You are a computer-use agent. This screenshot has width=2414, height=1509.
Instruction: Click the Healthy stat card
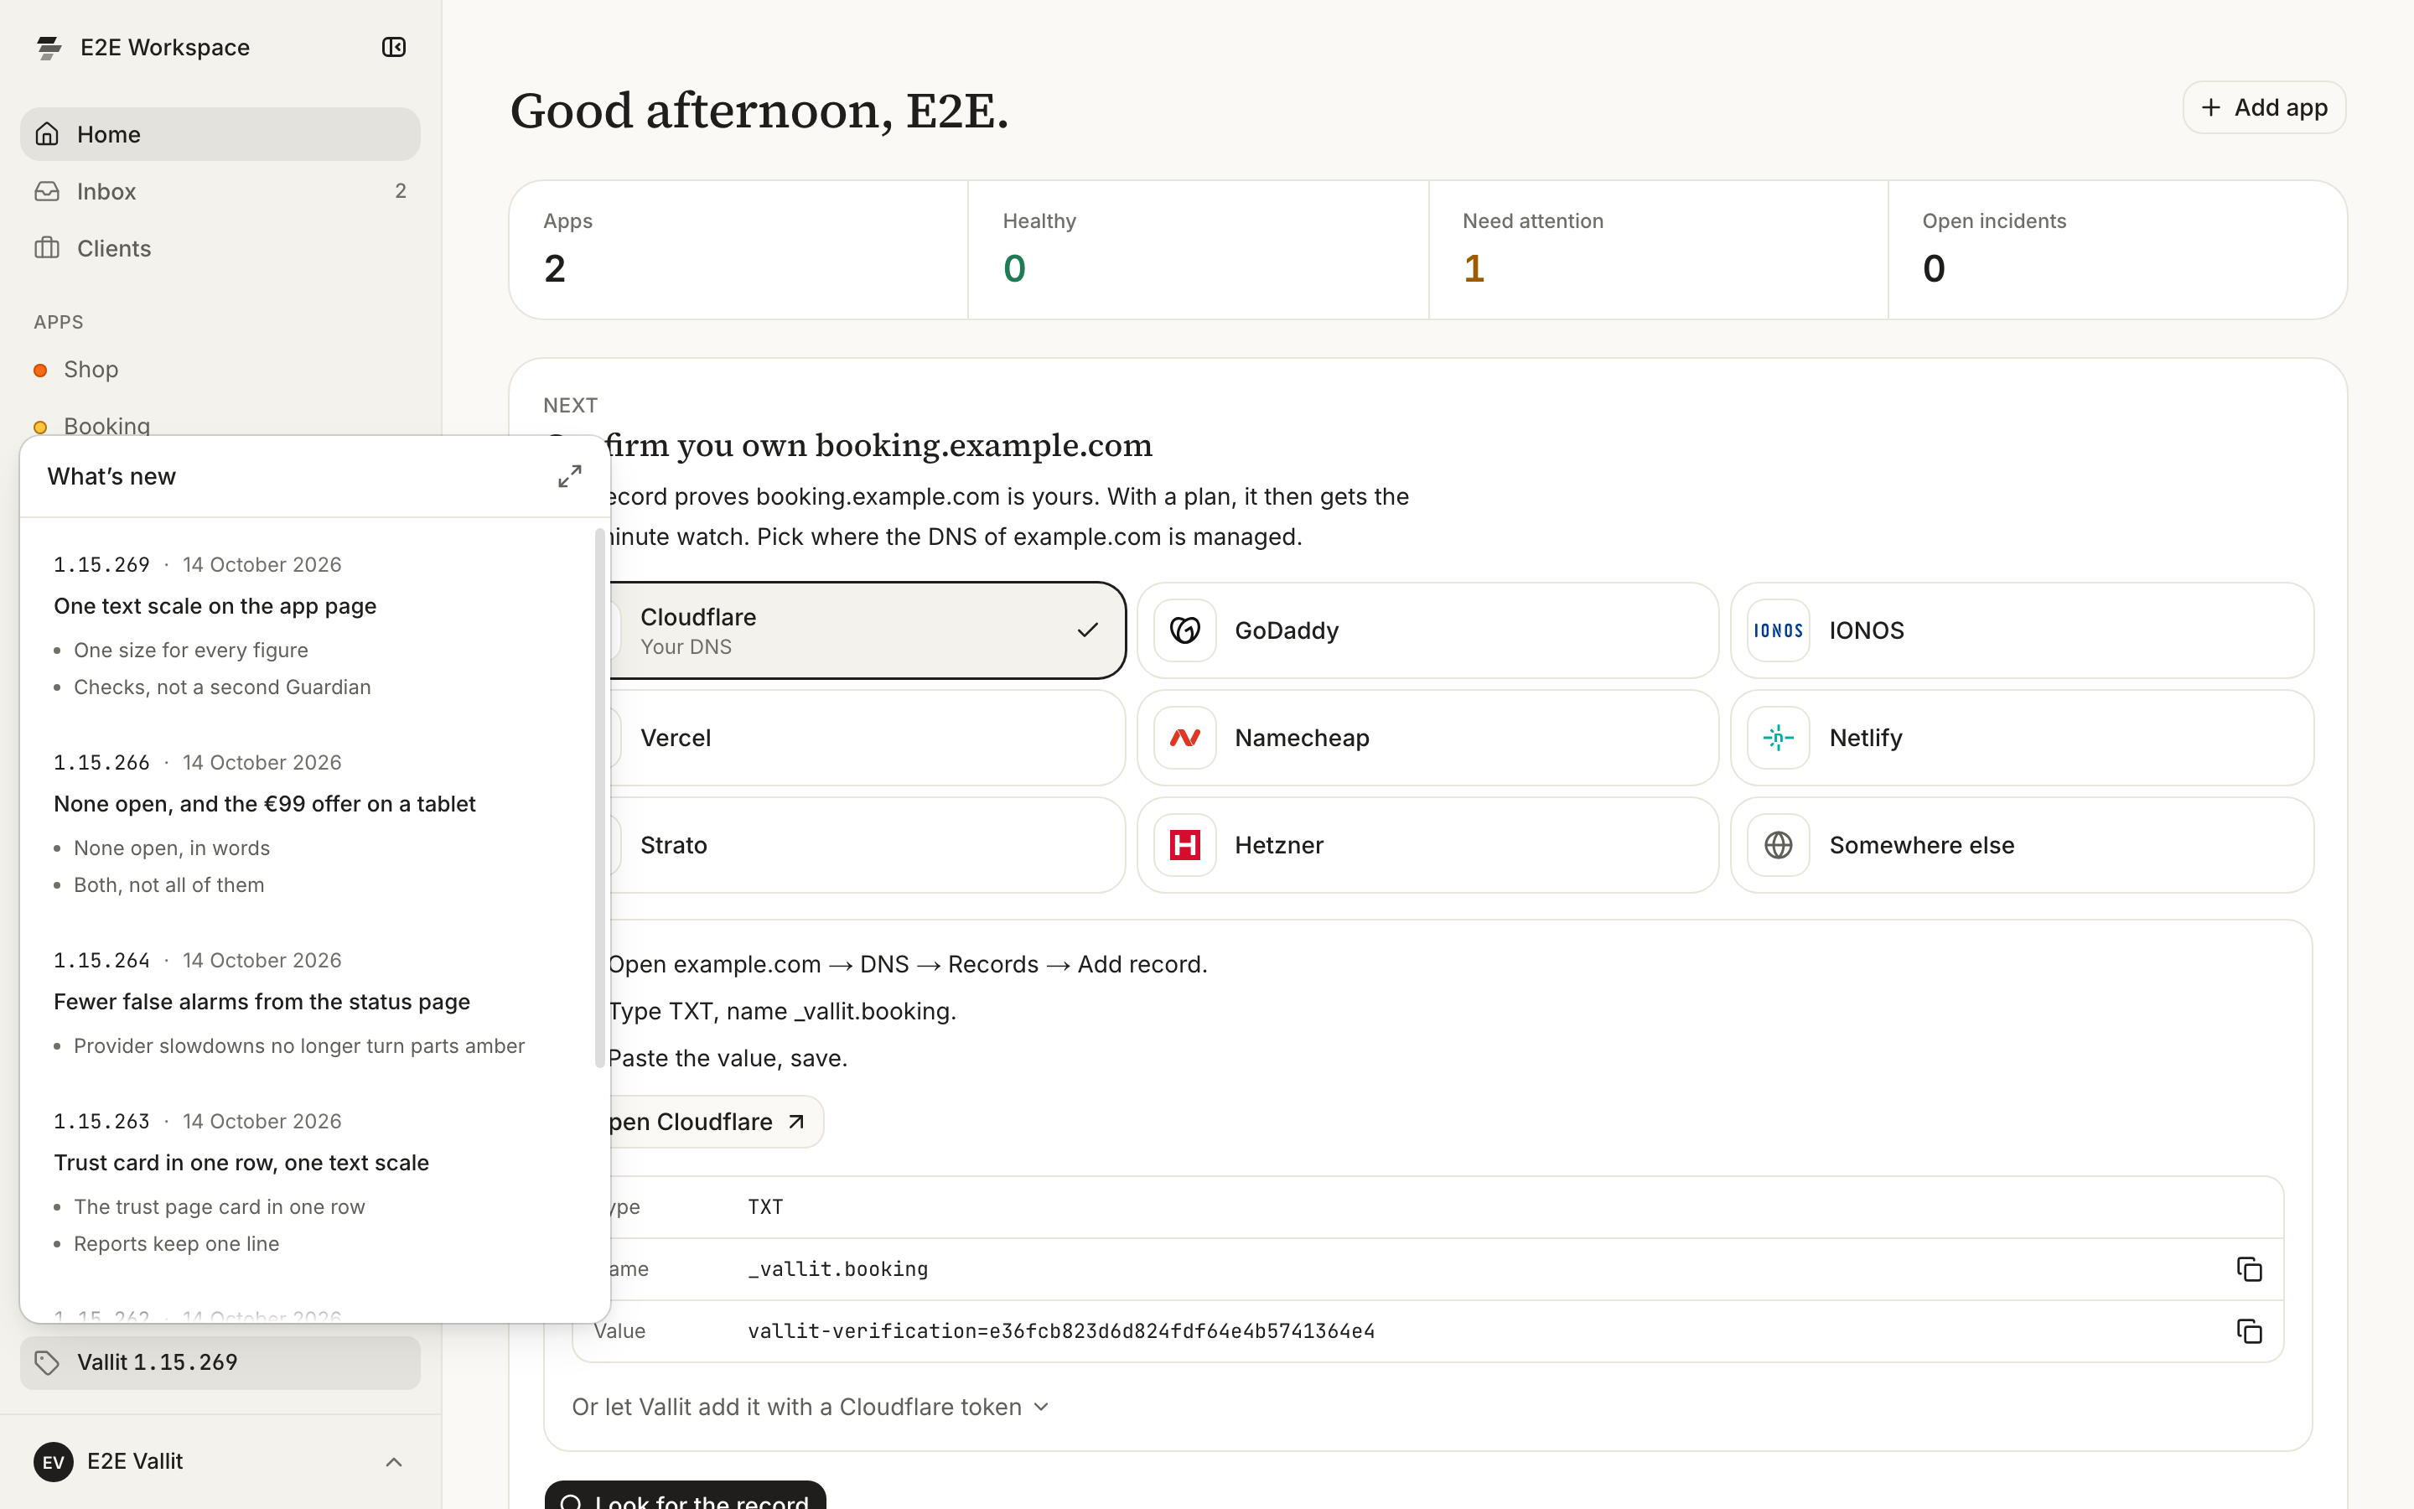[x=1198, y=250]
